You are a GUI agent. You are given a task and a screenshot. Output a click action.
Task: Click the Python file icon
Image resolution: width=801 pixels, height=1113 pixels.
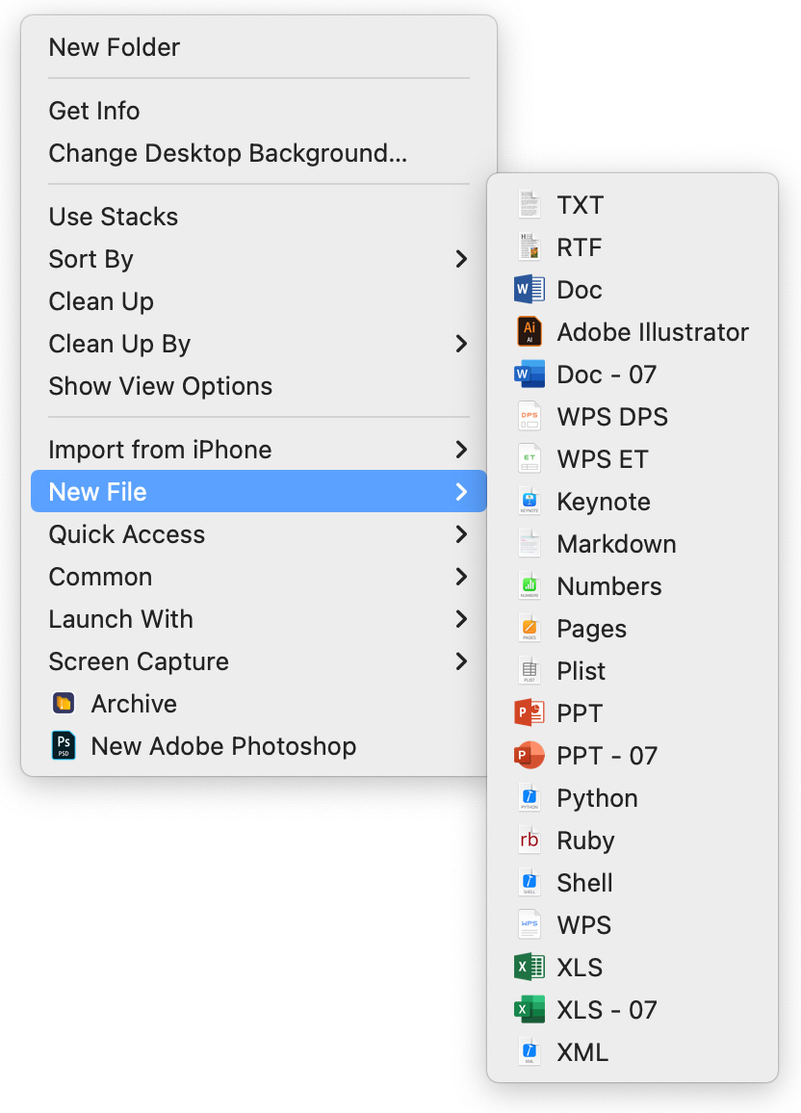click(x=530, y=798)
